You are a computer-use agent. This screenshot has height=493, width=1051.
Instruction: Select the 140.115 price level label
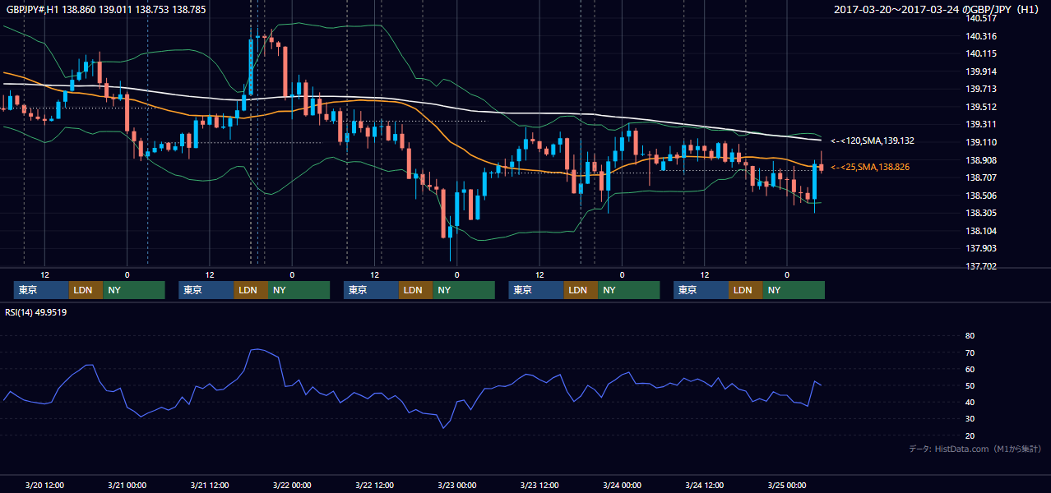click(981, 54)
